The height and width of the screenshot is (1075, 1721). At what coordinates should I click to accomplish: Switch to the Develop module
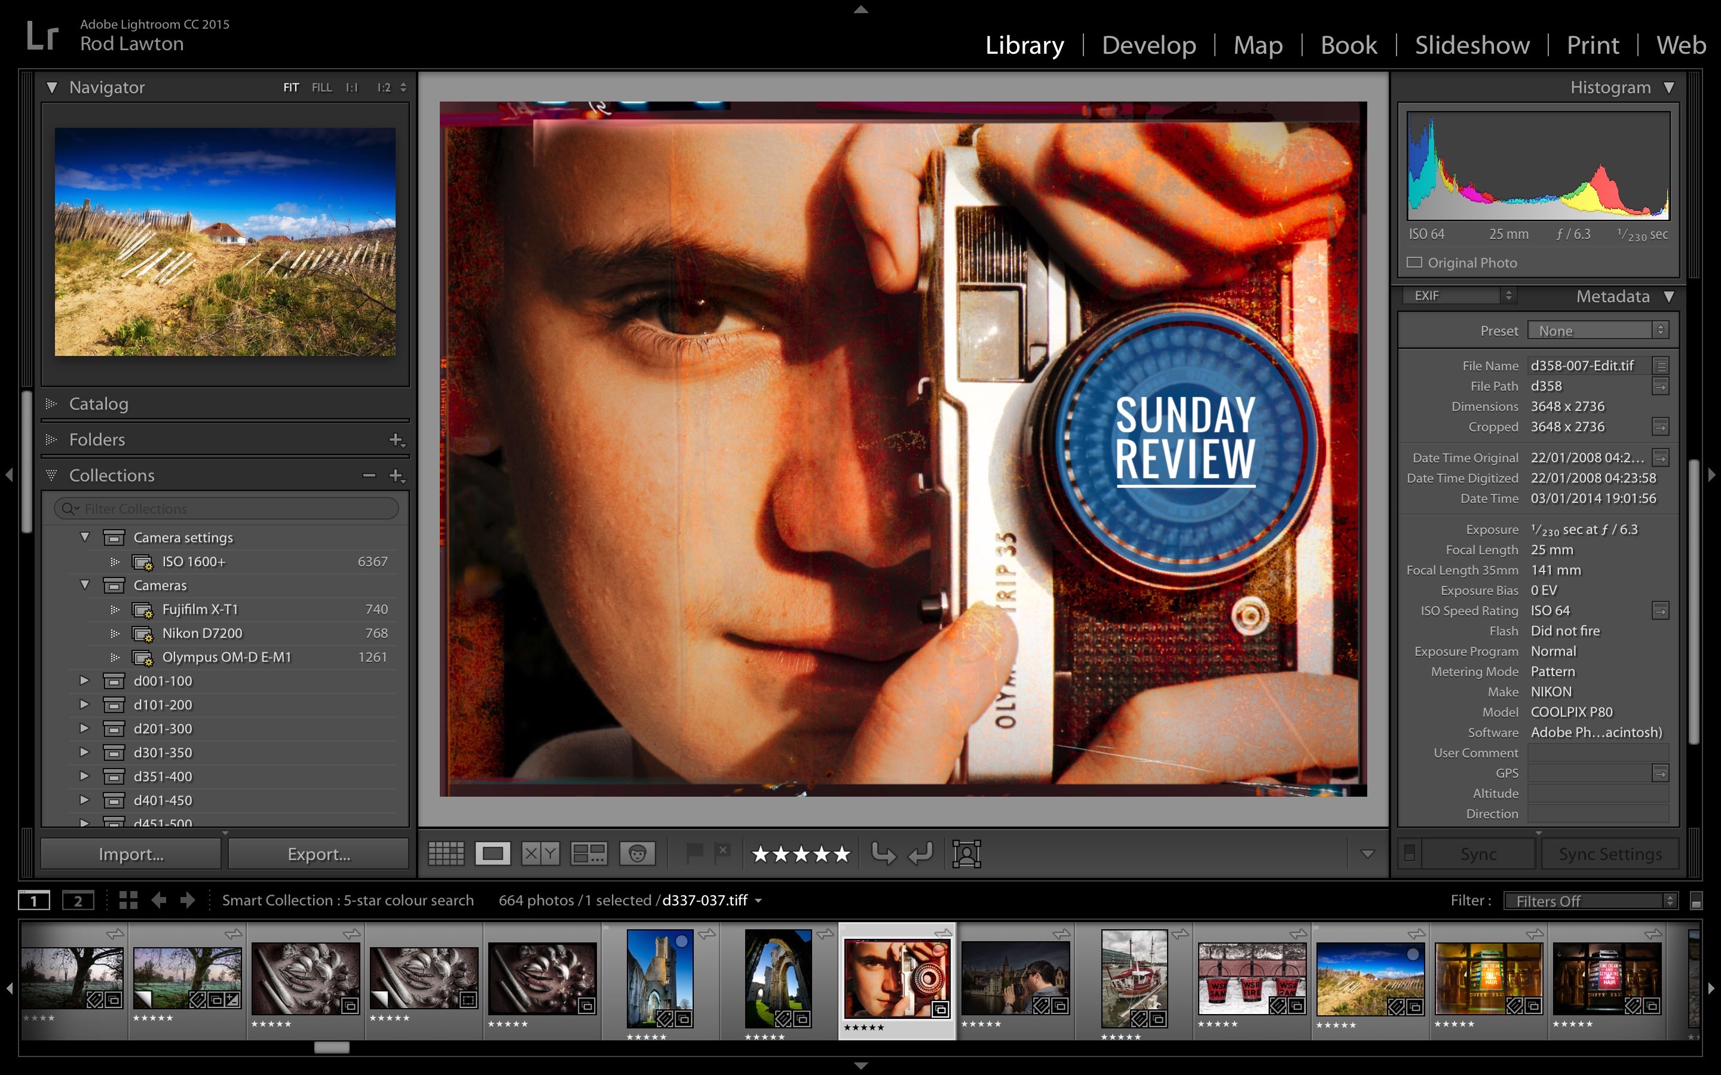(1149, 45)
